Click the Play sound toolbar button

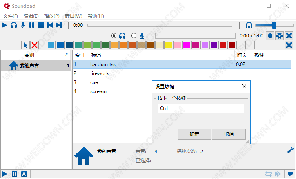pyautogui.click(x=5, y=25)
